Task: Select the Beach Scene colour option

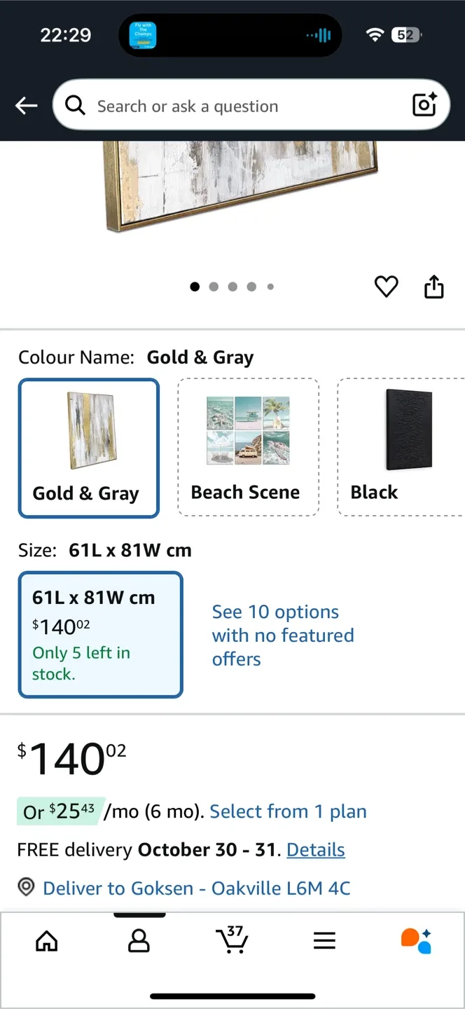Action: click(248, 447)
